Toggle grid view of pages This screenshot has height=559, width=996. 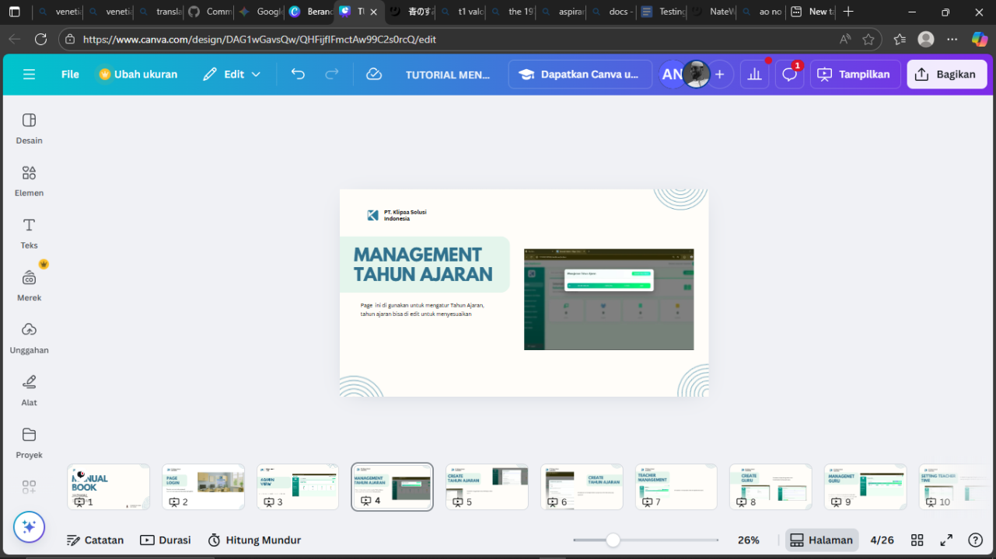917,540
